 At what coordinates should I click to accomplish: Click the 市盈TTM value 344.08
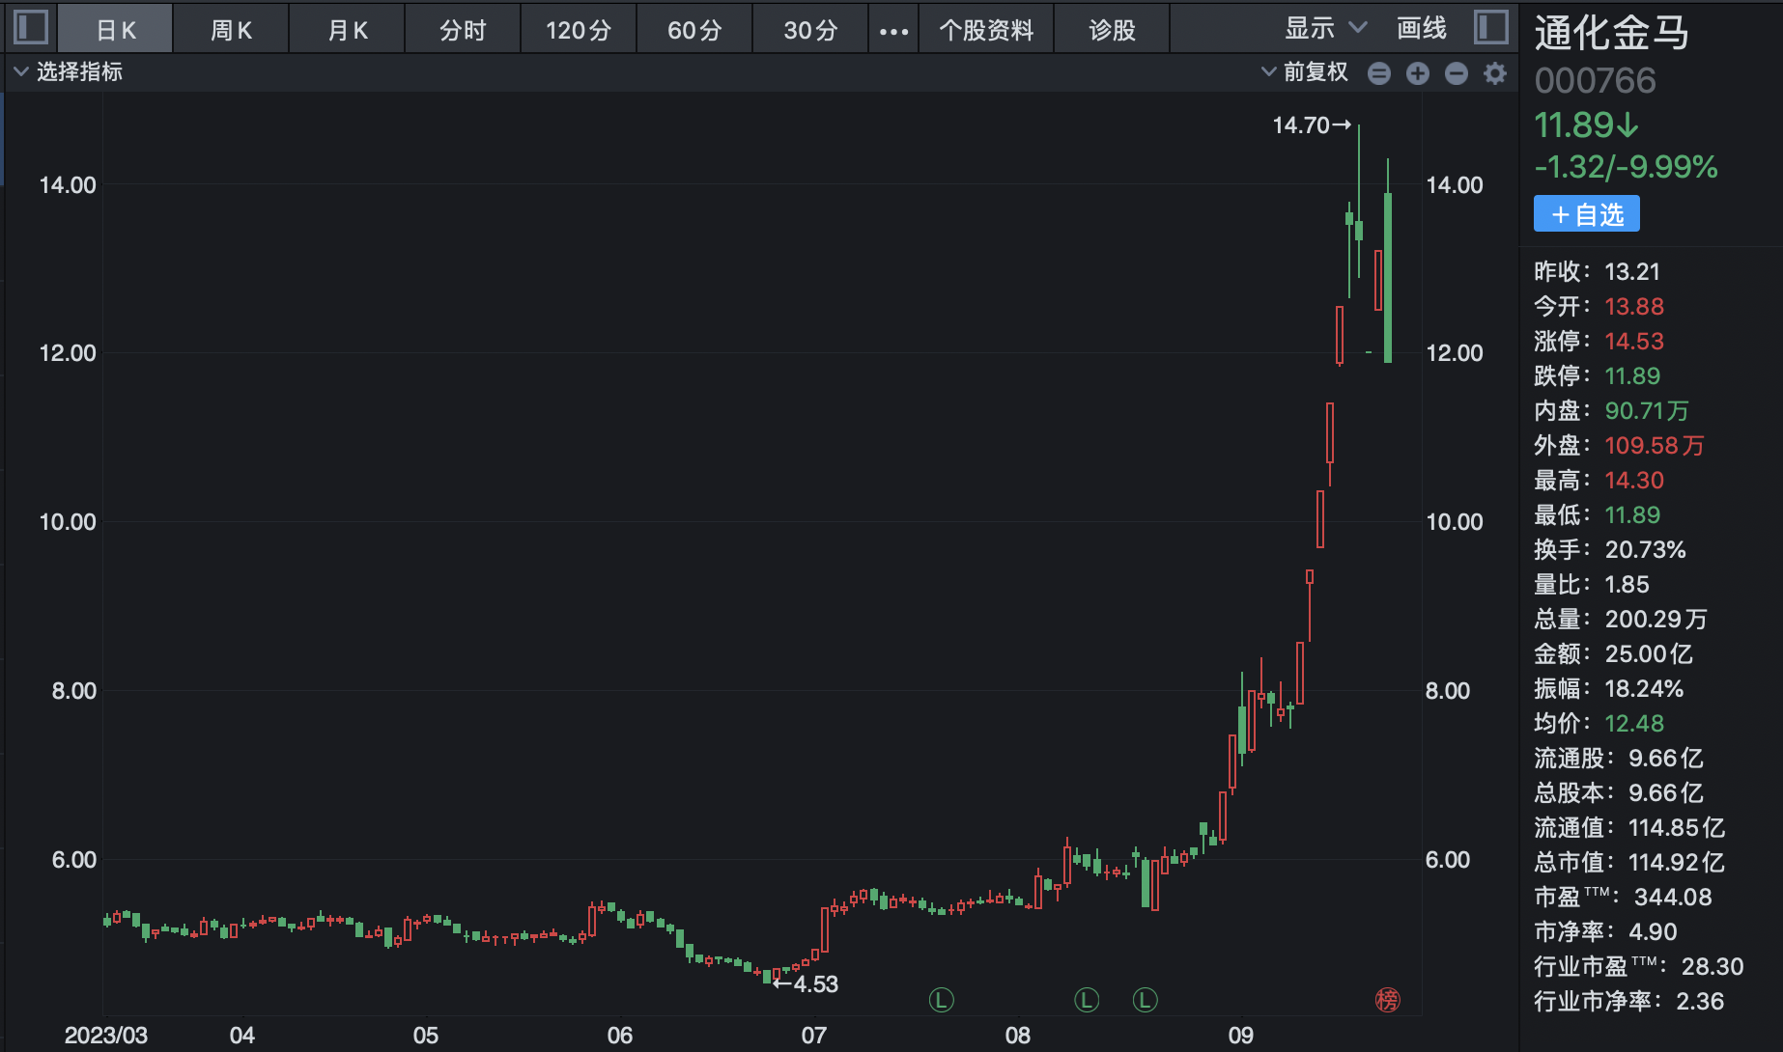click(1673, 898)
